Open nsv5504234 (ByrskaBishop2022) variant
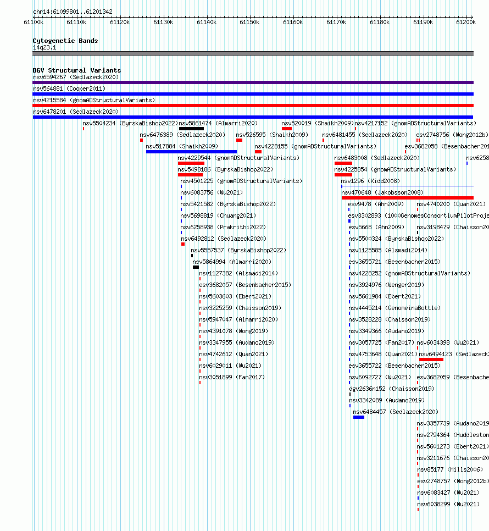489x531 pixels. click(x=130, y=123)
